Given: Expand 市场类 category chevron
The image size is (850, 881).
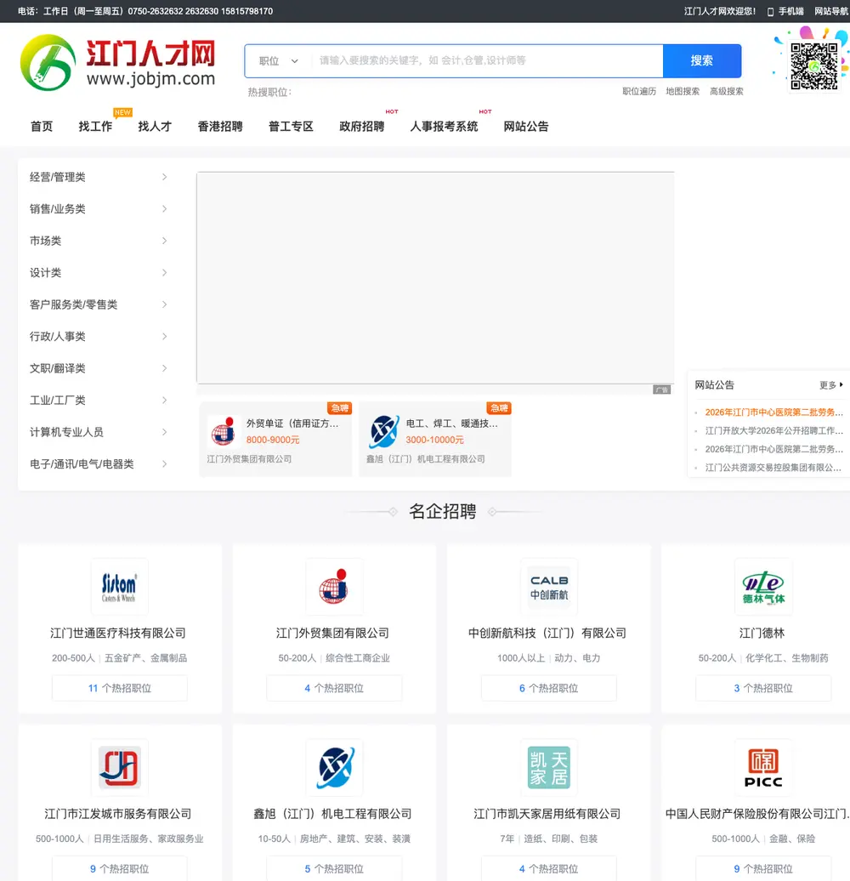Looking at the screenshot, I should [165, 241].
